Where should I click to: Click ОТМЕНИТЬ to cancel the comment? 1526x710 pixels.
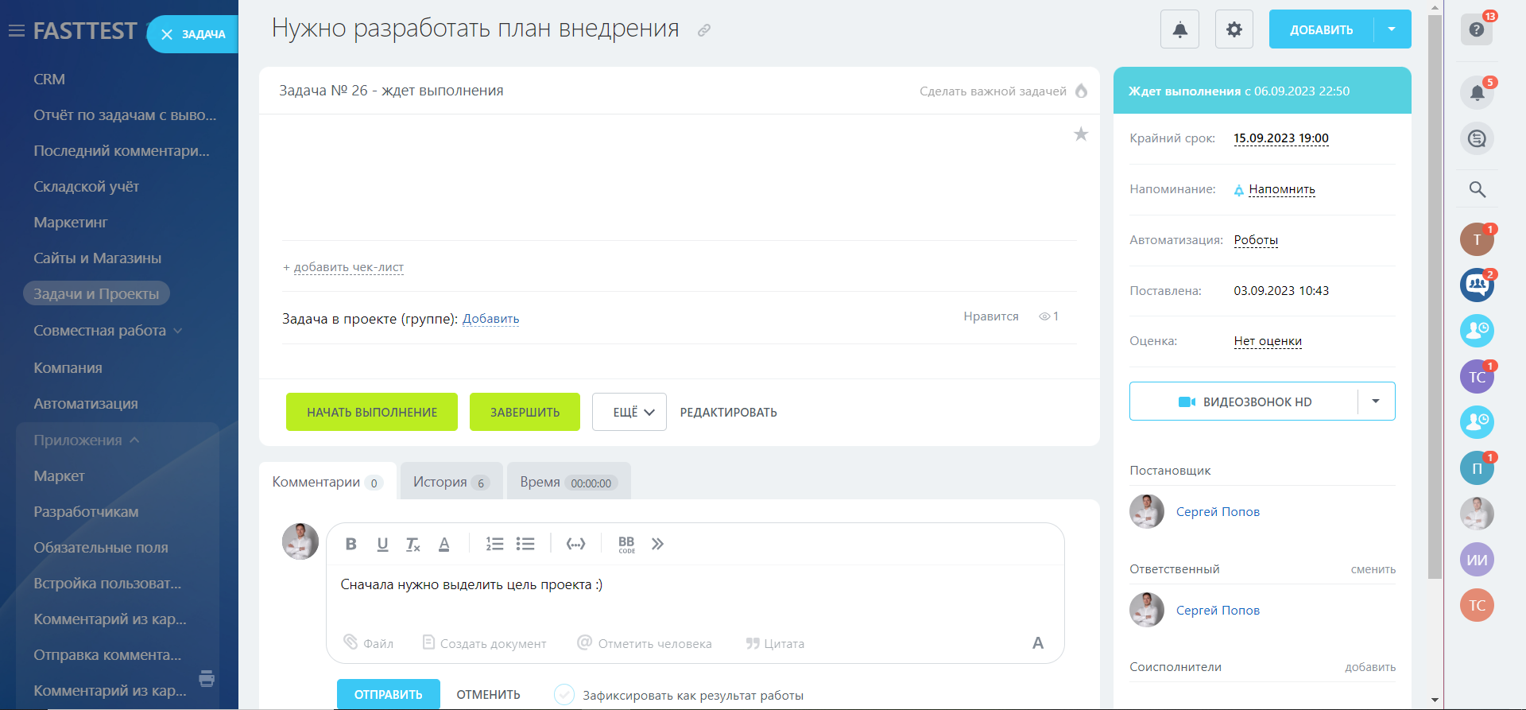click(x=488, y=694)
